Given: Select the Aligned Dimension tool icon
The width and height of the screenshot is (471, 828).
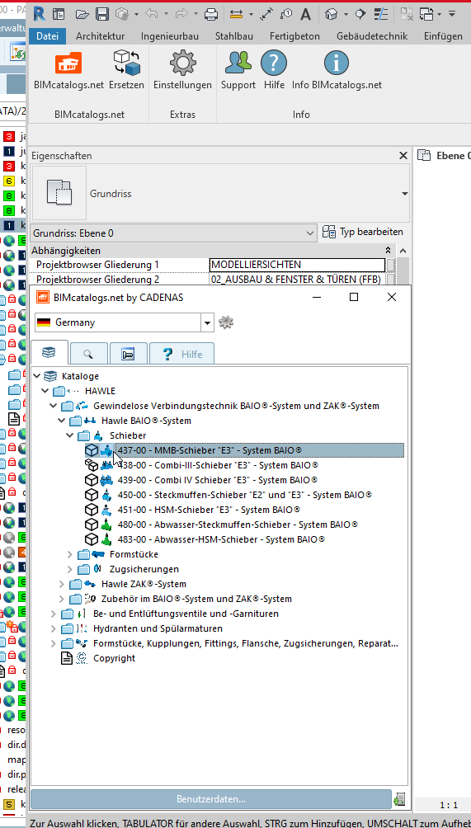Looking at the screenshot, I should point(266,14).
